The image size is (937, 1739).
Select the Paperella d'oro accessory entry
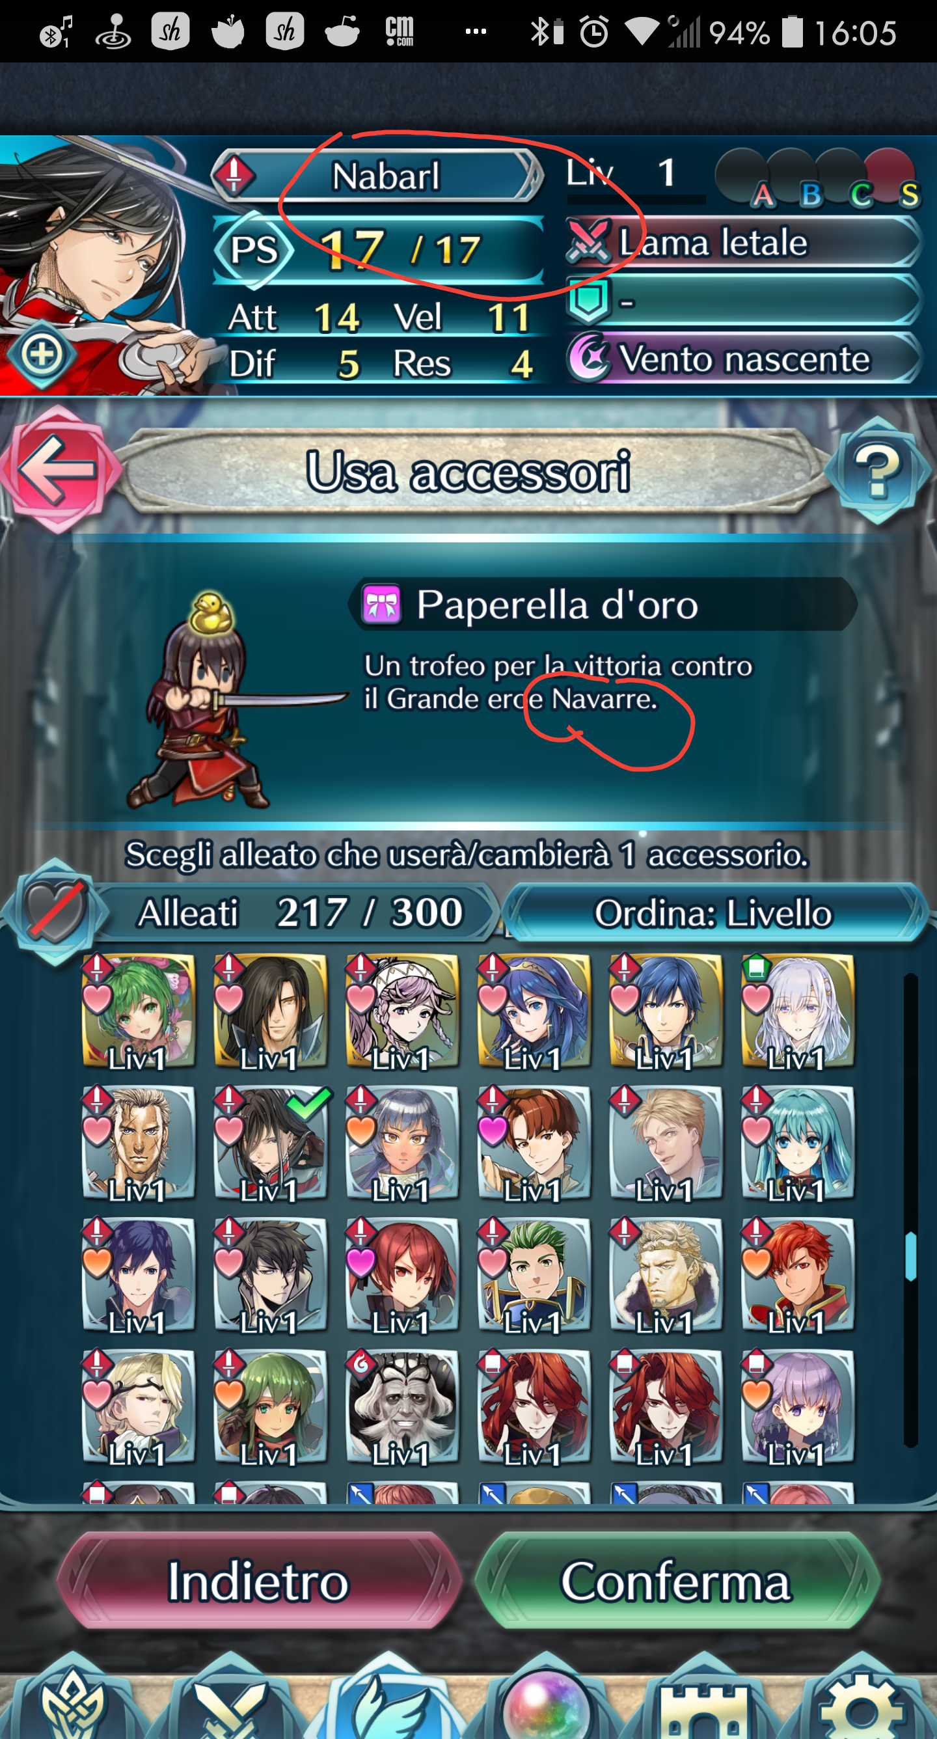[602, 604]
